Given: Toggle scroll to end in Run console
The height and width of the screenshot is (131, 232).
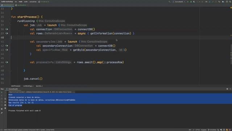Looking at the screenshot, I should click(5, 102).
